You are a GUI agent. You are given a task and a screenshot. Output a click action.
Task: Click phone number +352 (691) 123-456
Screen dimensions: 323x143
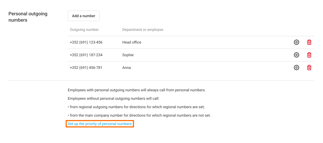click(86, 42)
